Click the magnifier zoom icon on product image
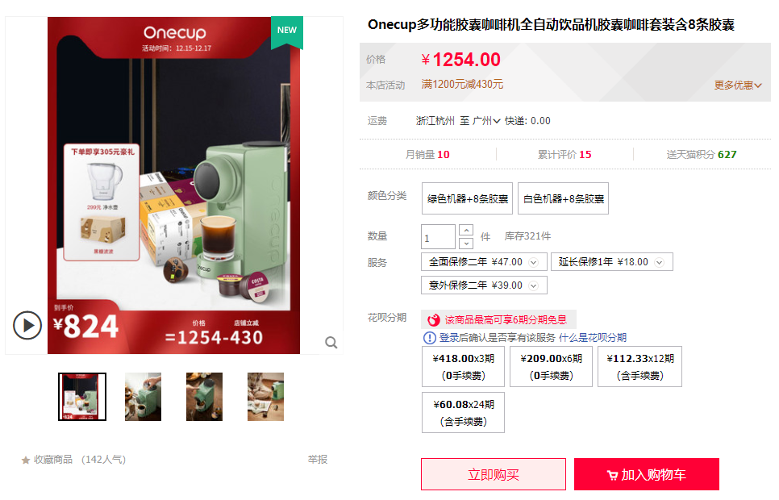The width and height of the screenshot is (779, 500). coord(331,343)
